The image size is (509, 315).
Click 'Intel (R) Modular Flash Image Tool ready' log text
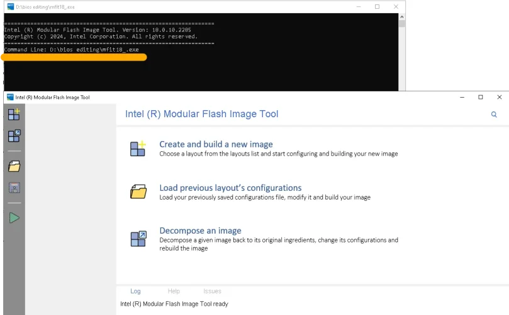174,304
